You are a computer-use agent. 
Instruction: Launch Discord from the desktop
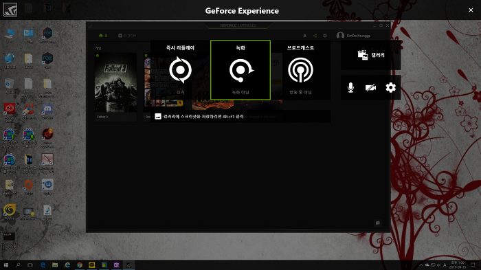click(x=47, y=111)
